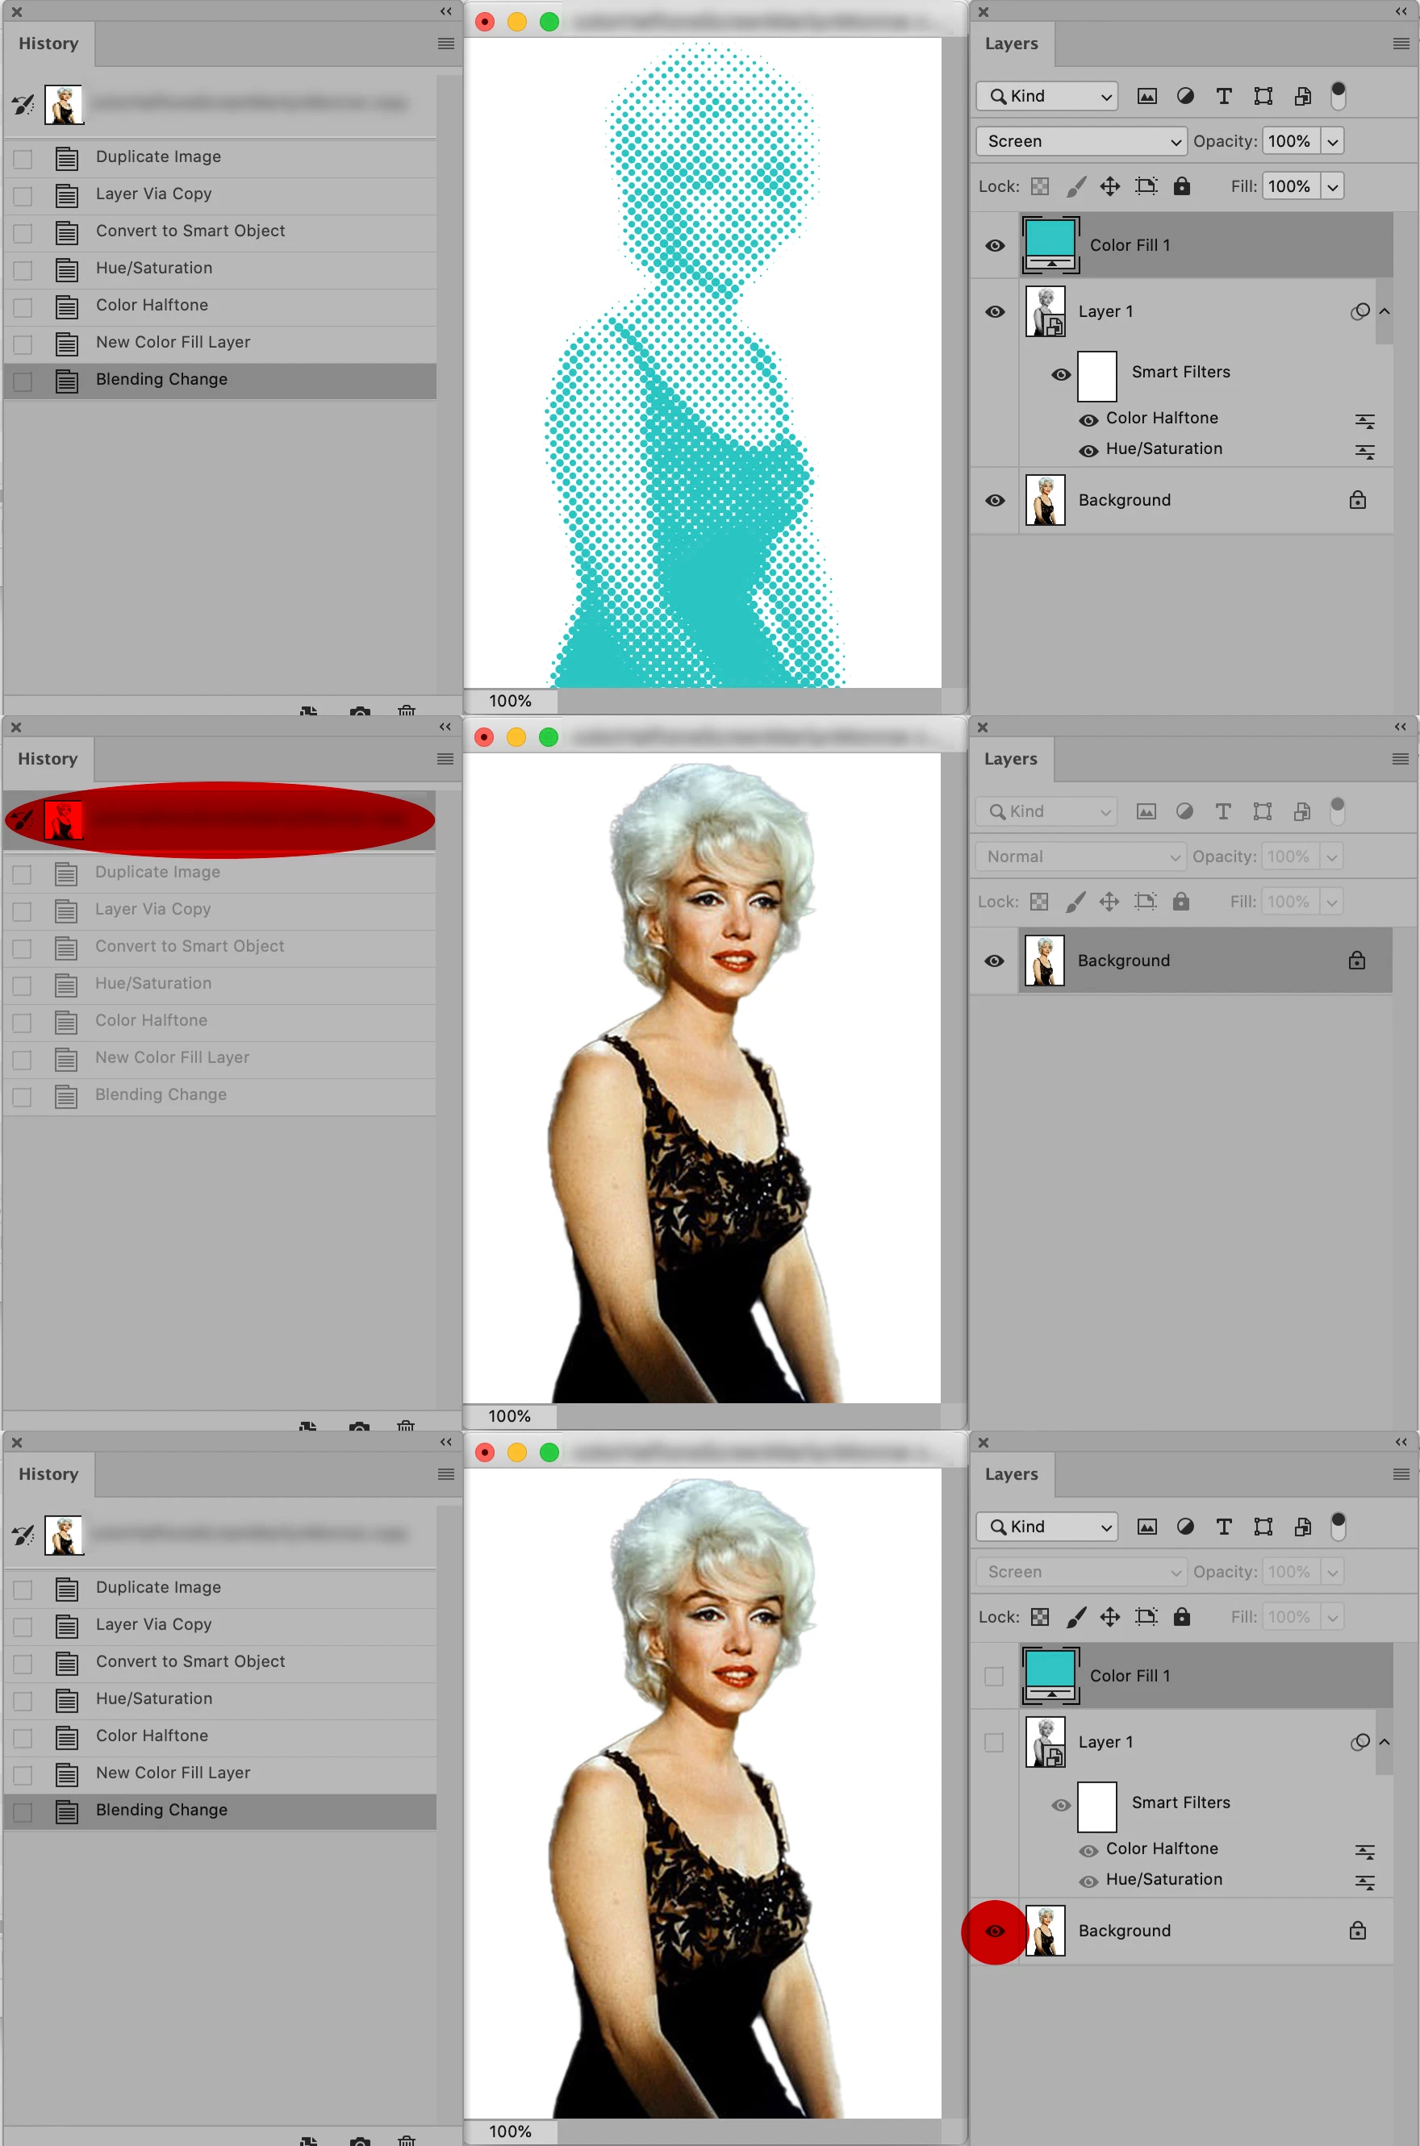Filter smart objects in the Normal-mode Layers panel
The width and height of the screenshot is (1420, 2146).
[1301, 811]
